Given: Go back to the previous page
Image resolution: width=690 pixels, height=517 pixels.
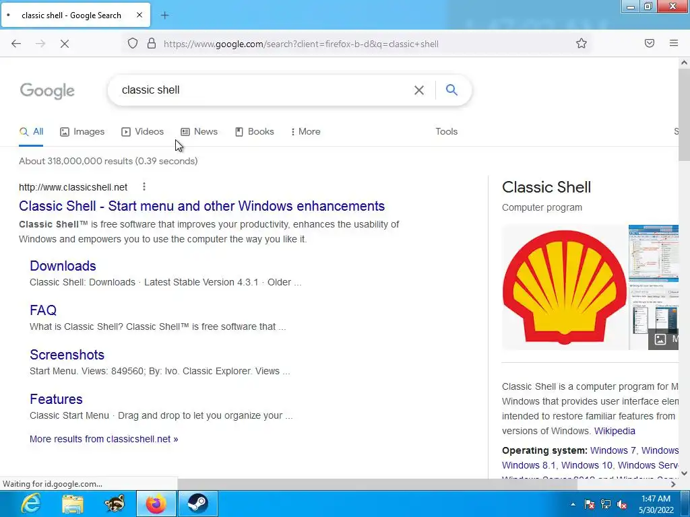Looking at the screenshot, I should click(16, 44).
